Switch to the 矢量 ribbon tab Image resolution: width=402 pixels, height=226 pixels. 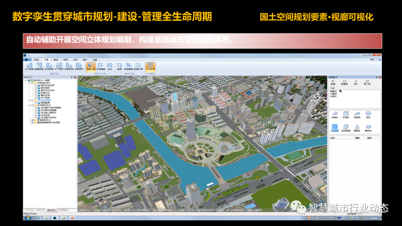pos(95,59)
